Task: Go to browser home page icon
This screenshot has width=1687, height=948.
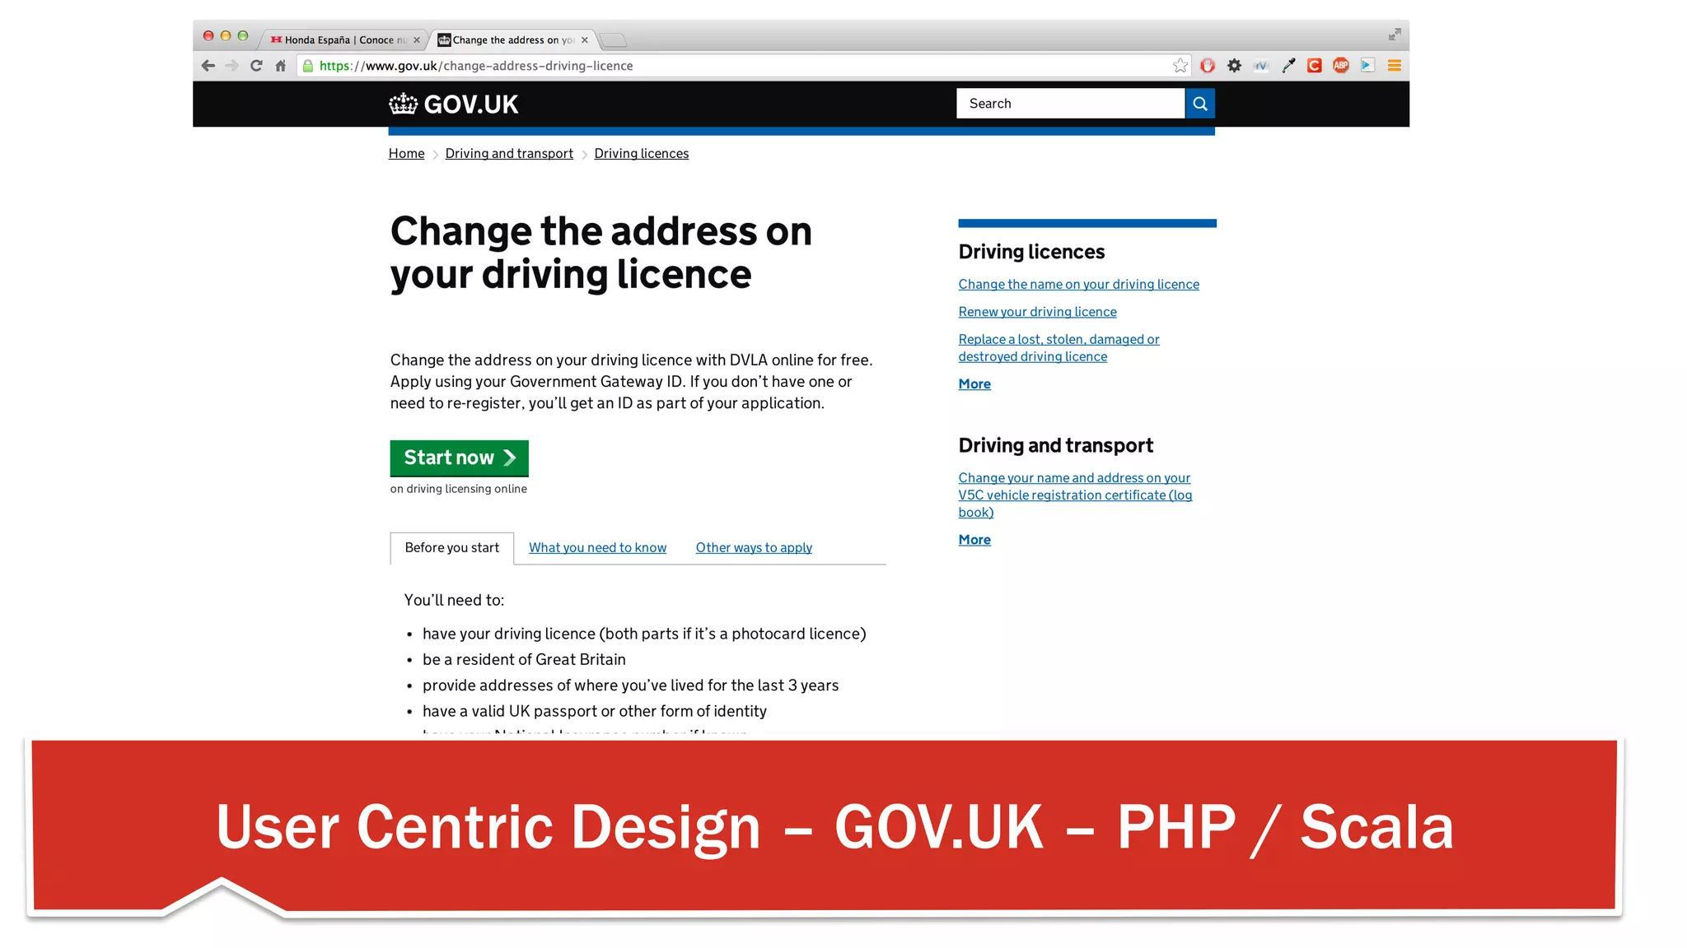Action: [280, 66]
